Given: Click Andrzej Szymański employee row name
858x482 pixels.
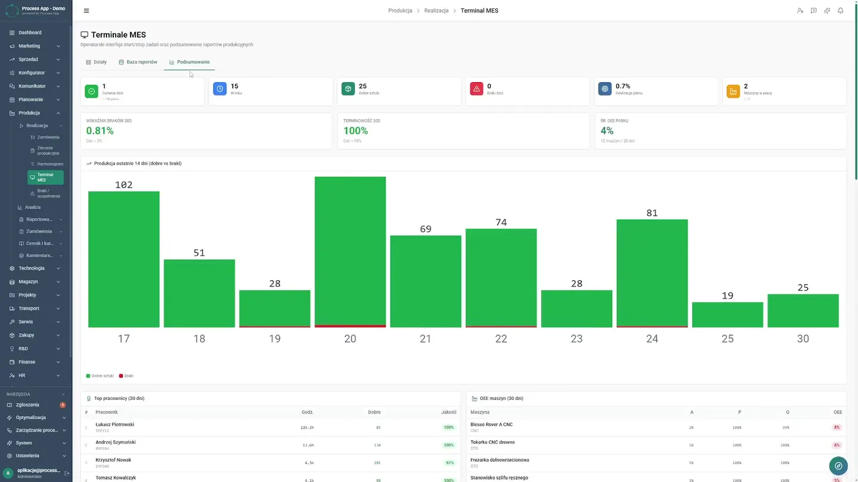Looking at the screenshot, I should point(116,442).
